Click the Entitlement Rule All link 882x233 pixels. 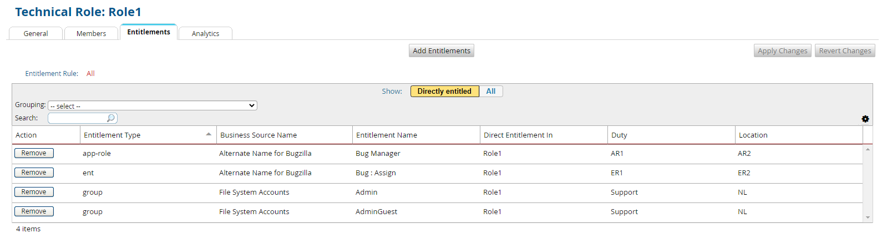(90, 73)
